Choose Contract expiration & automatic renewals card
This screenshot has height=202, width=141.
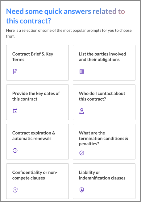38,142
